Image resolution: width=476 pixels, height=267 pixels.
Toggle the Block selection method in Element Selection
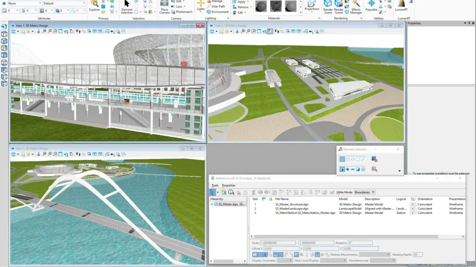[x=348, y=159]
